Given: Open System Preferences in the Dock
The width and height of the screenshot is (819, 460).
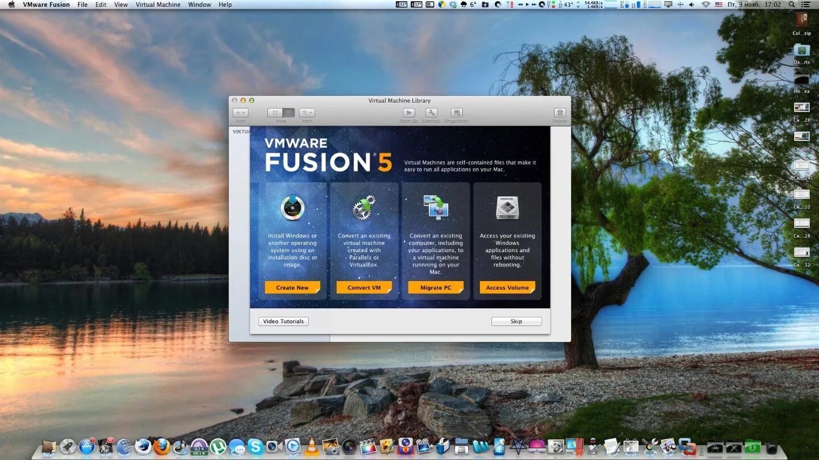Looking at the screenshot, I should pyautogui.click(x=556, y=447).
